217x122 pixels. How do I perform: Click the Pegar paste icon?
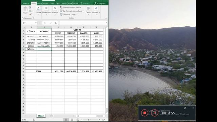(25, 9)
